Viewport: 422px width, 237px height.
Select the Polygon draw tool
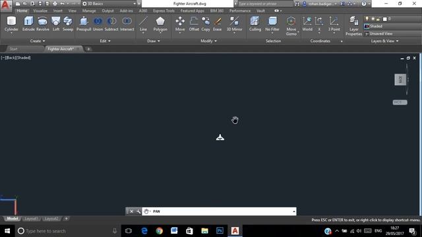coord(160,24)
